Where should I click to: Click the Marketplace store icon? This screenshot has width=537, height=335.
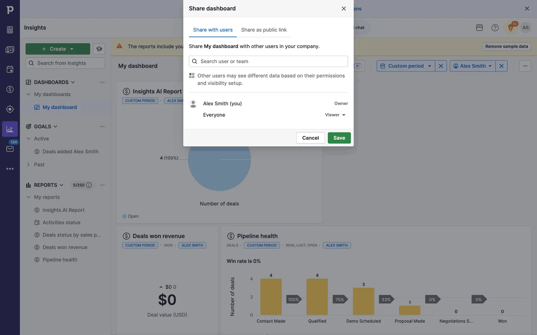[479, 28]
